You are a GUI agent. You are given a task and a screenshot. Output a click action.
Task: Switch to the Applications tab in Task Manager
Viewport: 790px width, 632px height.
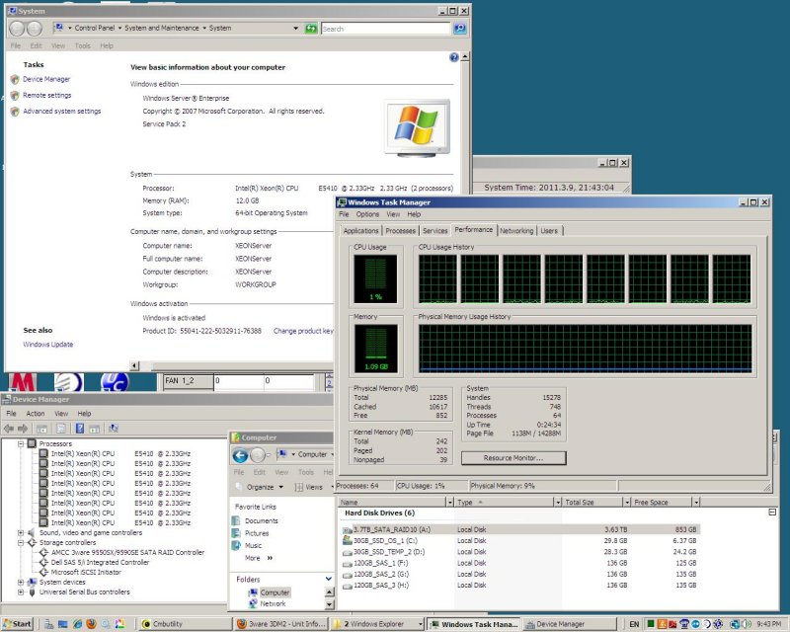coord(360,231)
